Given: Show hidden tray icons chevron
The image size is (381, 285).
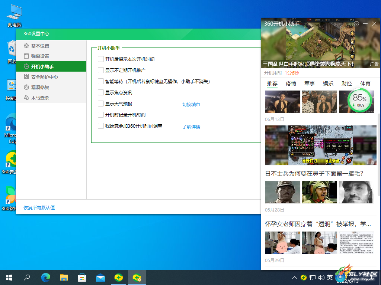Looking at the screenshot, I should point(295,278).
